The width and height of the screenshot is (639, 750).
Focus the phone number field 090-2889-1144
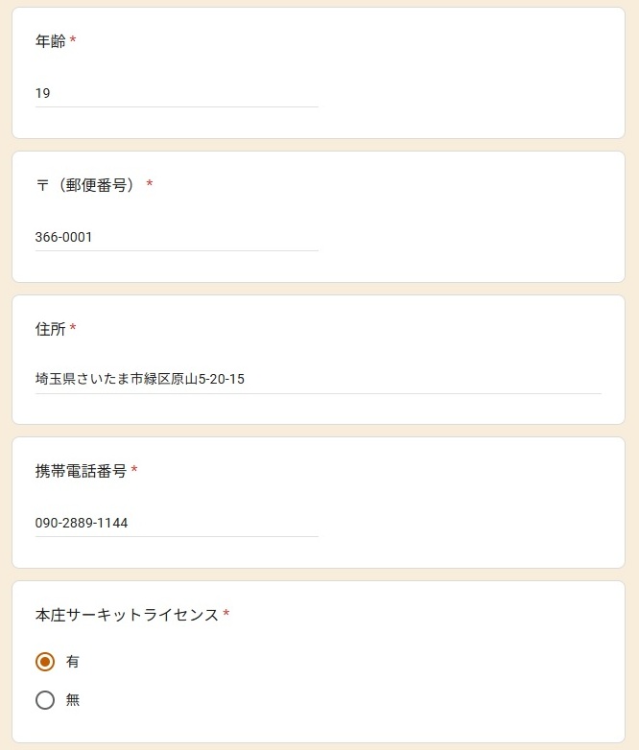[x=177, y=523]
